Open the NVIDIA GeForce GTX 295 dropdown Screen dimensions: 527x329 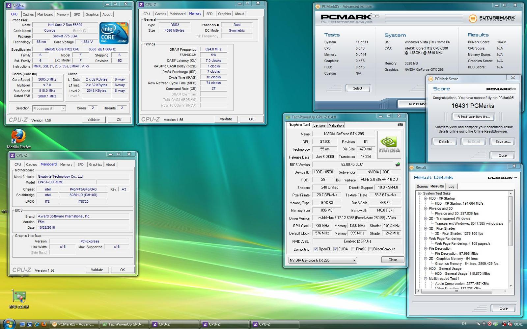pyautogui.click(x=322, y=260)
